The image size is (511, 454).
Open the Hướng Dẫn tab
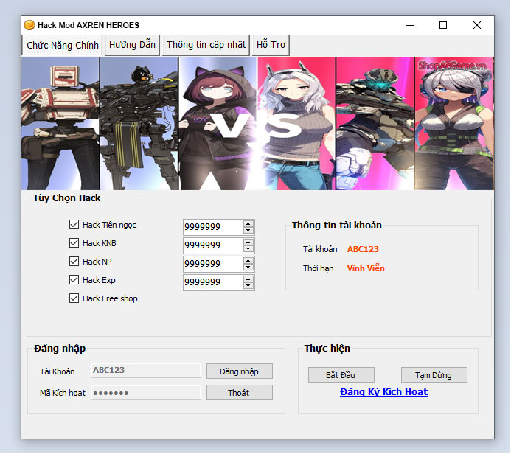pyautogui.click(x=132, y=45)
